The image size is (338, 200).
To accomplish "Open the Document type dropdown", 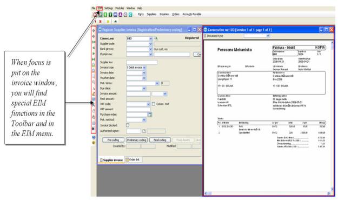I will [x=268, y=36].
